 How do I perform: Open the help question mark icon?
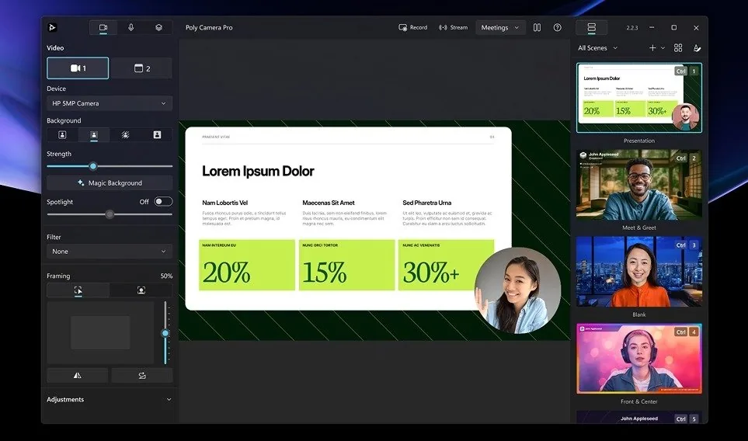(x=557, y=28)
